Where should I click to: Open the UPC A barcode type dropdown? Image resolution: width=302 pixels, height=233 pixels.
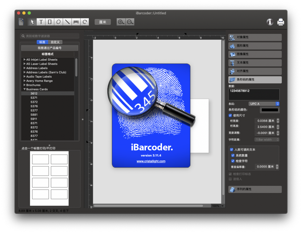click(x=264, y=104)
